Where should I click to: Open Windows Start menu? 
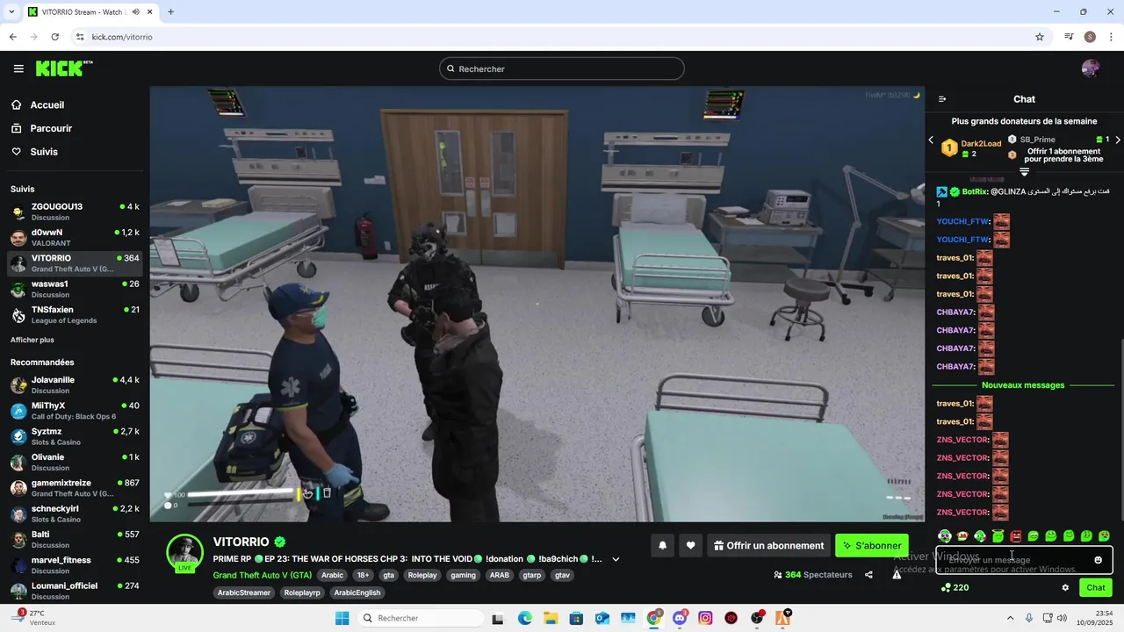[x=342, y=618]
